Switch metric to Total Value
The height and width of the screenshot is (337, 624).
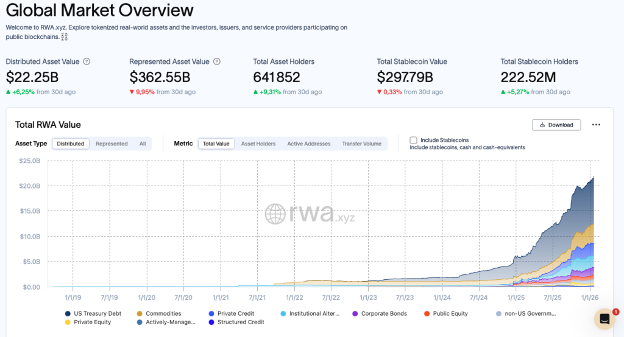[216, 144]
